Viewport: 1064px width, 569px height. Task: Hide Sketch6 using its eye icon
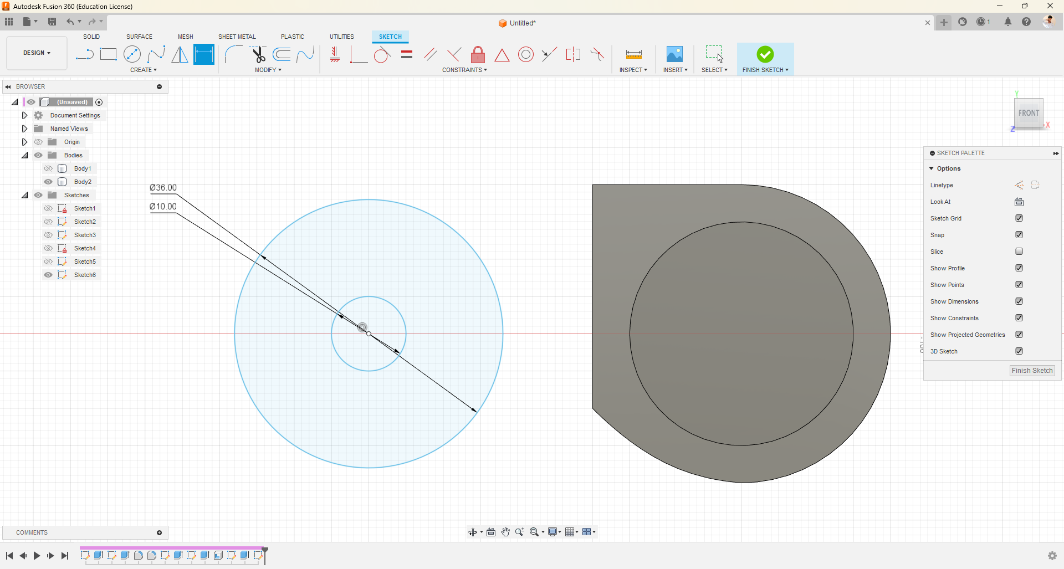tap(48, 275)
